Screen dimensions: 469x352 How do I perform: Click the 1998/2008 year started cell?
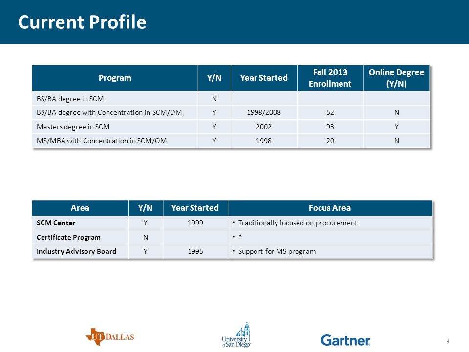tap(264, 112)
